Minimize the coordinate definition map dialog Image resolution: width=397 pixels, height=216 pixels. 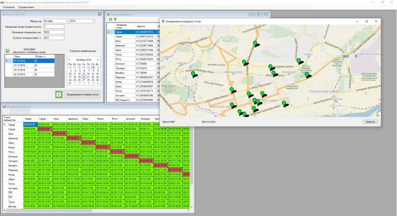(357, 21)
